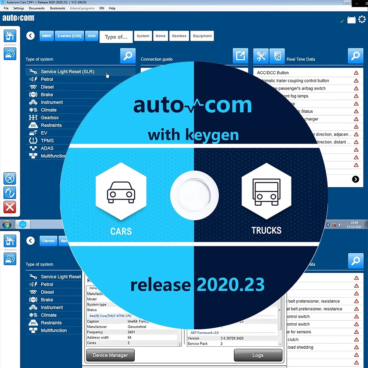The height and width of the screenshot is (368, 368).
Task: Click warning triangle on trailer coupling control row
Action: coord(356,81)
